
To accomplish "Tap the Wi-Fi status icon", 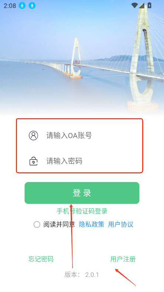I will [134, 6].
